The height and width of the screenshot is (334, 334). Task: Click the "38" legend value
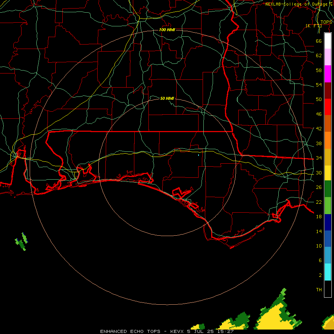319,143
